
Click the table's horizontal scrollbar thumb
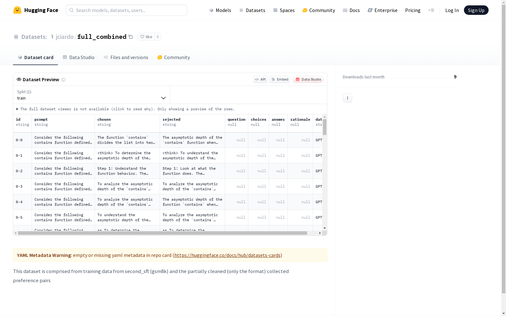[x=163, y=233]
